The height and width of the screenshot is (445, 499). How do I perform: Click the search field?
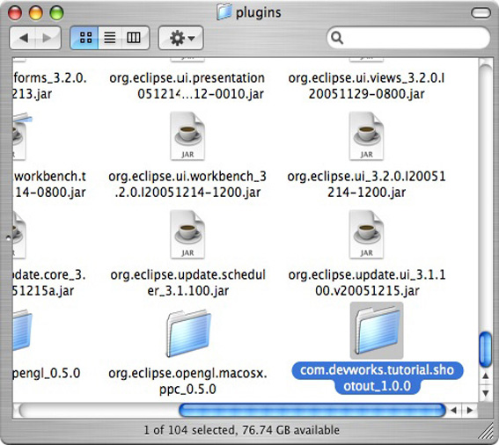tap(408, 38)
